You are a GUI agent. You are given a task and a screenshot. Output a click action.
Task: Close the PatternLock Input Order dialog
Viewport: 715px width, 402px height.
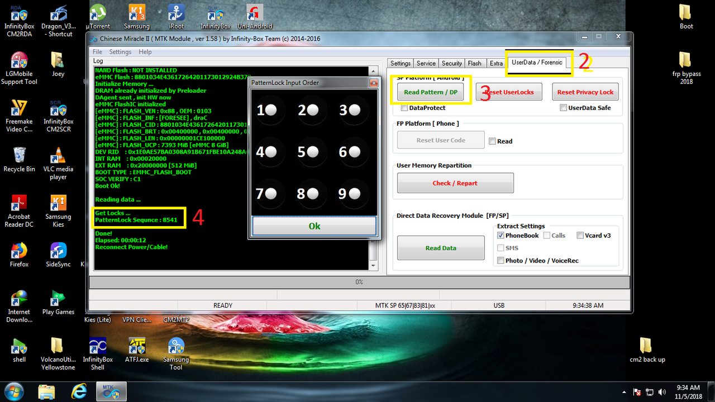point(374,83)
